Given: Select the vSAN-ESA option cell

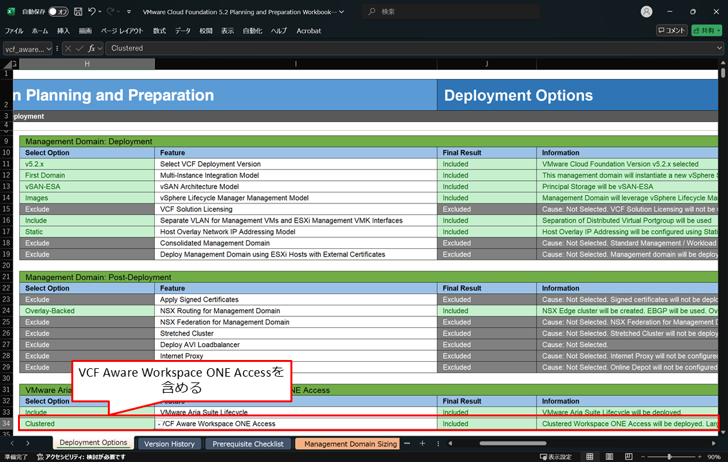Looking at the screenshot, I should 87,187.
